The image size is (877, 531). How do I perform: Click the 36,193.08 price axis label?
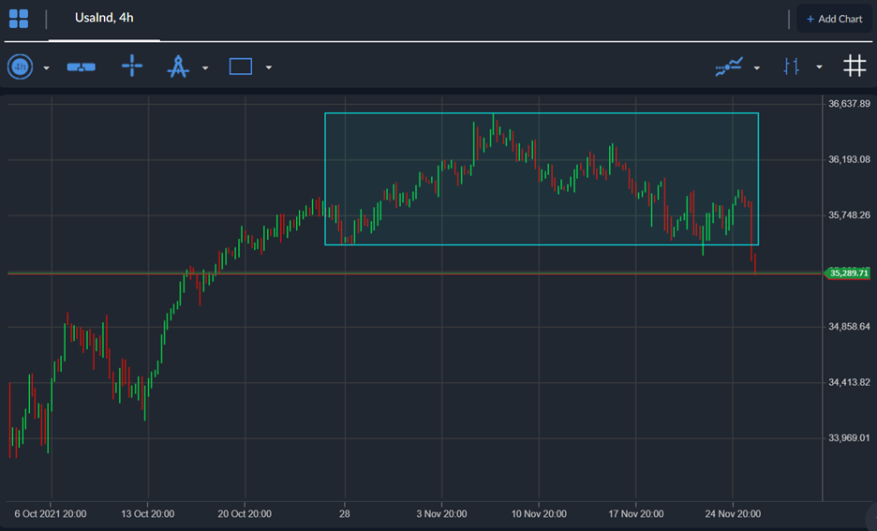click(849, 160)
